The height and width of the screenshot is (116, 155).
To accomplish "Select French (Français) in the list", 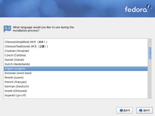I will tap(76, 82).
